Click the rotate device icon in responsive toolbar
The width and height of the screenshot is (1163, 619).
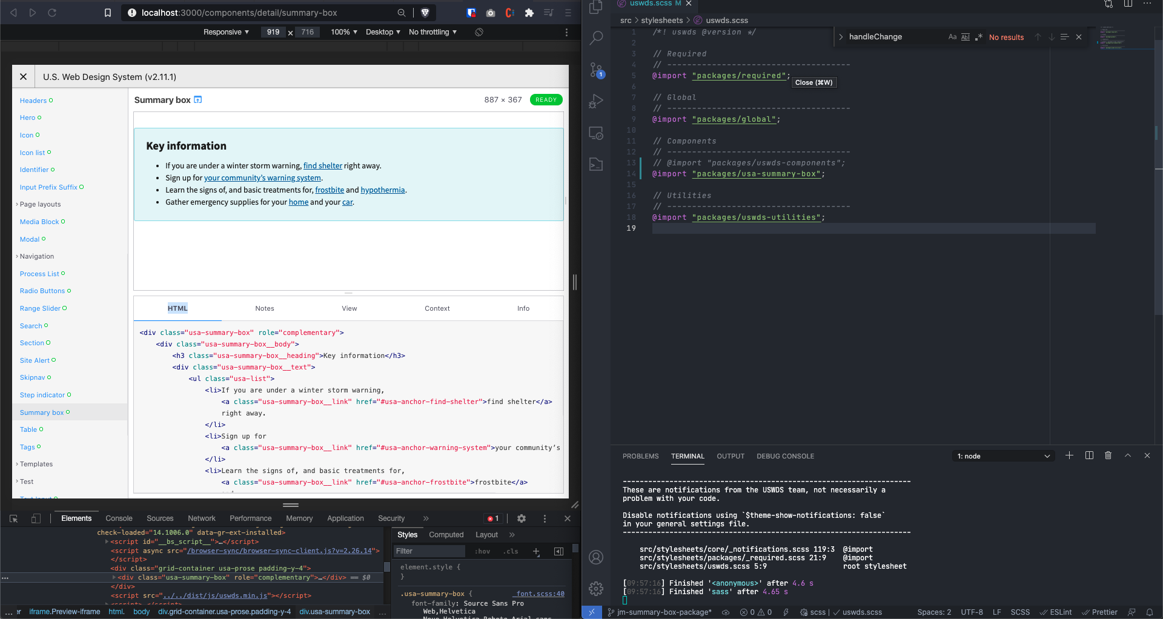click(x=479, y=32)
